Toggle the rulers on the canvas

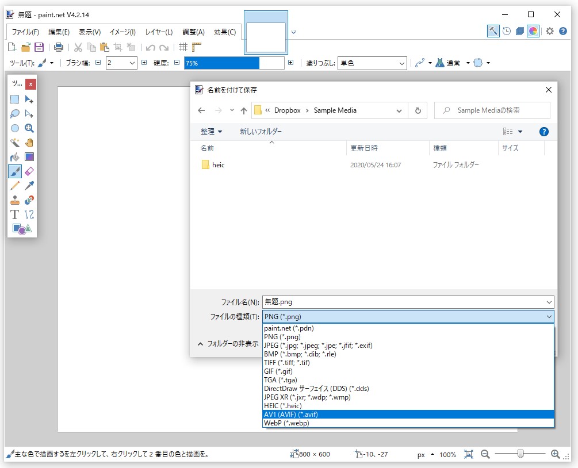(x=197, y=47)
